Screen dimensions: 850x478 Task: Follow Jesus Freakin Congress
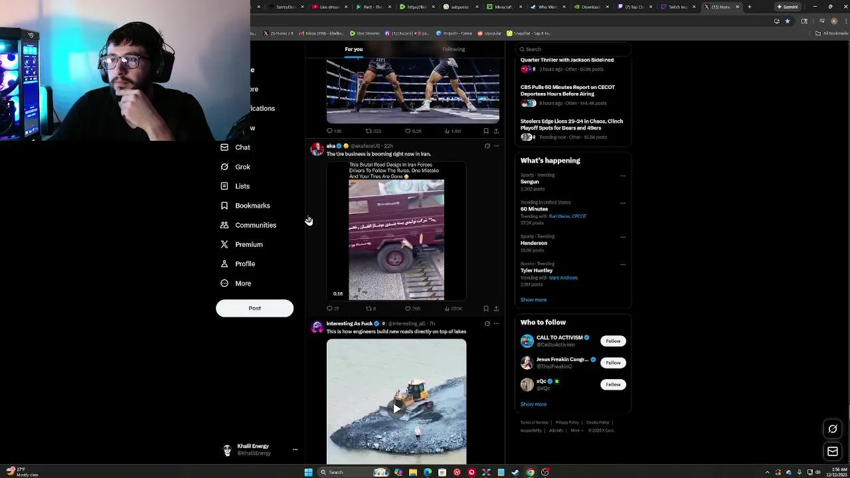[613, 363]
